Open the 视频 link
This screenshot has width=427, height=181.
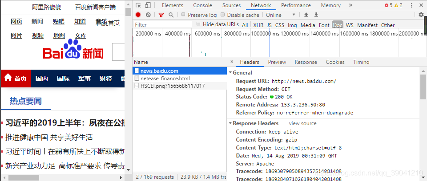pyautogui.click(x=37, y=35)
